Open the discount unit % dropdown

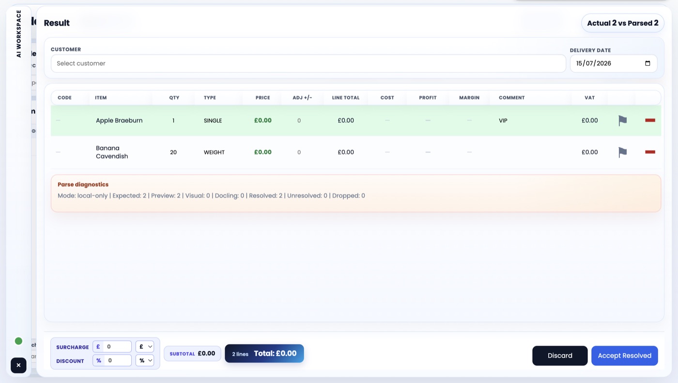pyautogui.click(x=145, y=360)
